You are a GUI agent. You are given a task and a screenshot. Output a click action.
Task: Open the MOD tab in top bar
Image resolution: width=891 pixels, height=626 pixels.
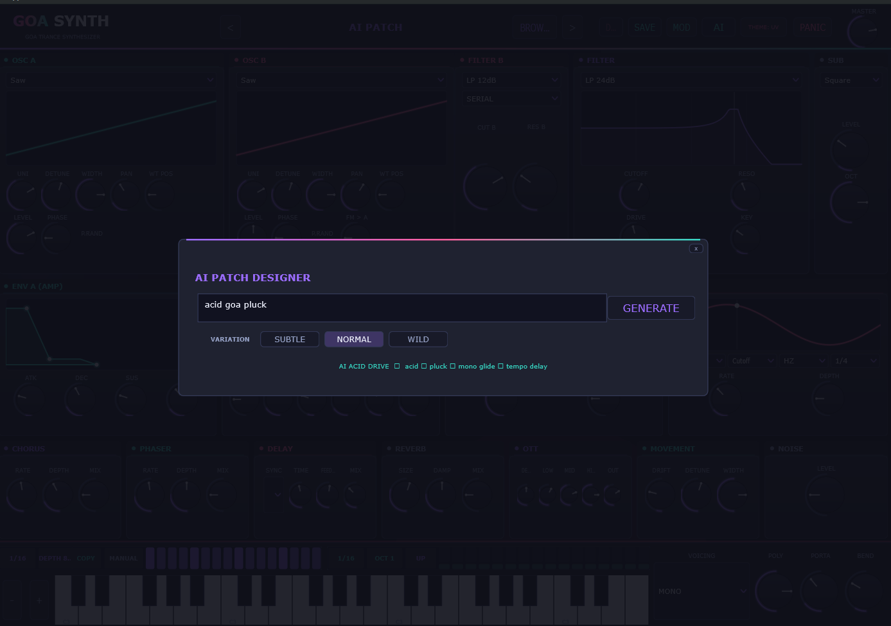coord(681,28)
